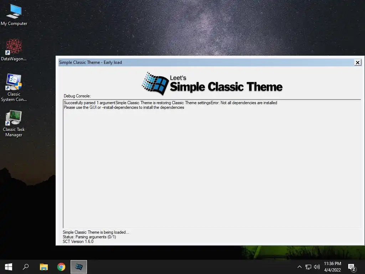The width and height of the screenshot is (365, 274).
Task: Open taskbar search magnifier
Action: (x=26, y=267)
